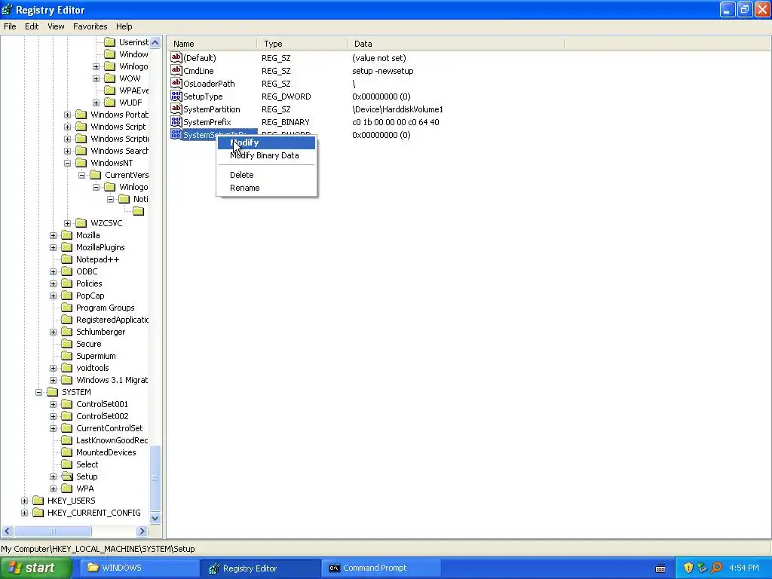
Task: Choose Delete in the context menu
Action: [x=266, y=175]
